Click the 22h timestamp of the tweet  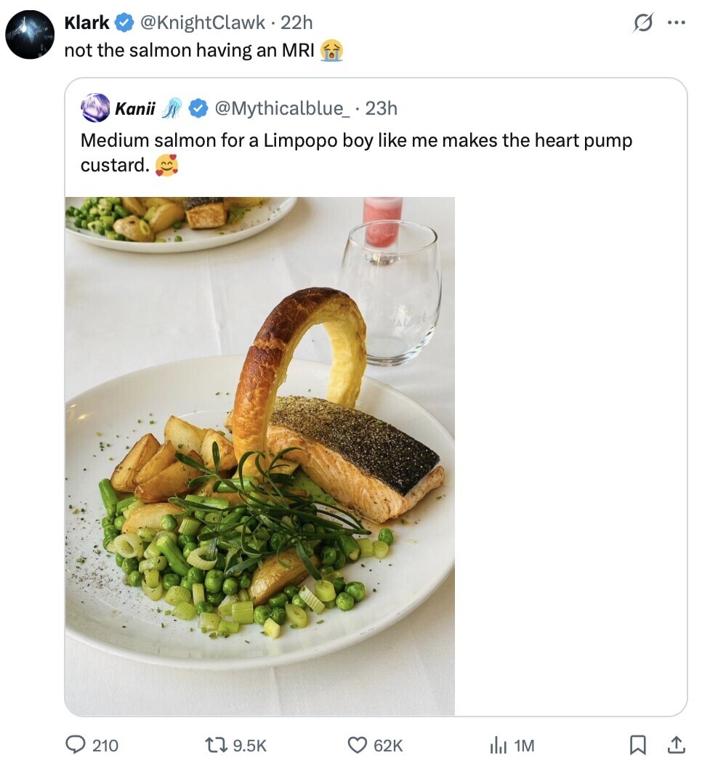(x=296, y=23)
